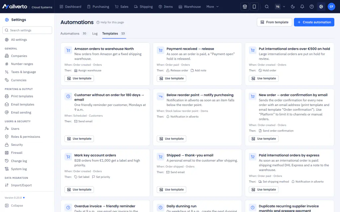
Task: Open Items in top navigation
Action: click(x=166, y=7)
